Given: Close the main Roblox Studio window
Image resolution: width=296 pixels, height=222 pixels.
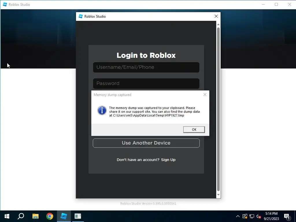Looking at the screenshot, I should point(289,4).
